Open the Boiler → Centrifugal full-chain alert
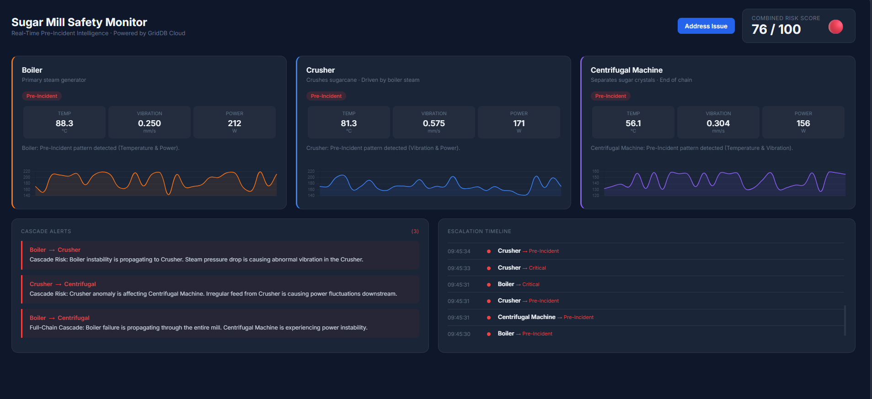 tap(220, 323)
